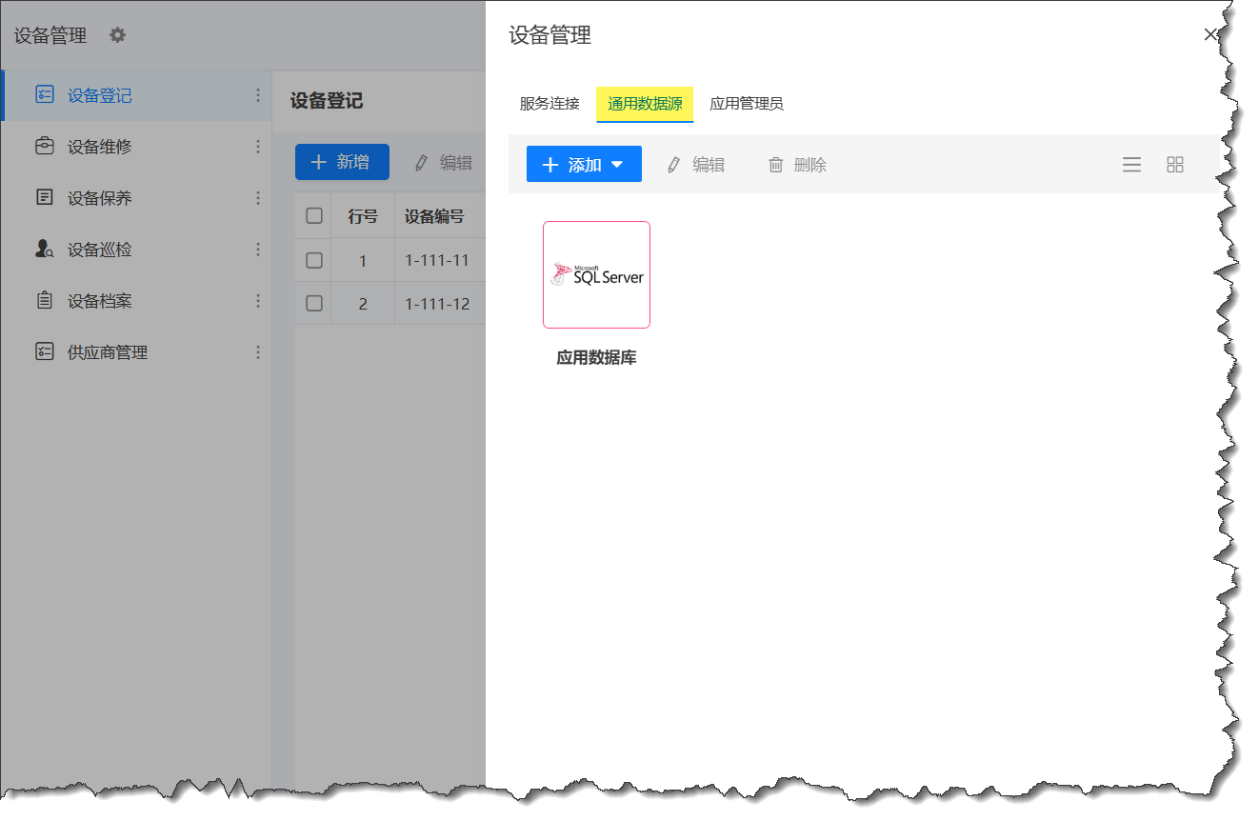The height and width of the screenshot is (821, 1259).
Task: Switch to the 应用管理员 tab
Action: pos(745,104)
